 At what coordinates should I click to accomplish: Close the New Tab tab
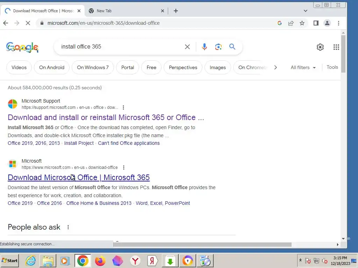pos(163,11)
